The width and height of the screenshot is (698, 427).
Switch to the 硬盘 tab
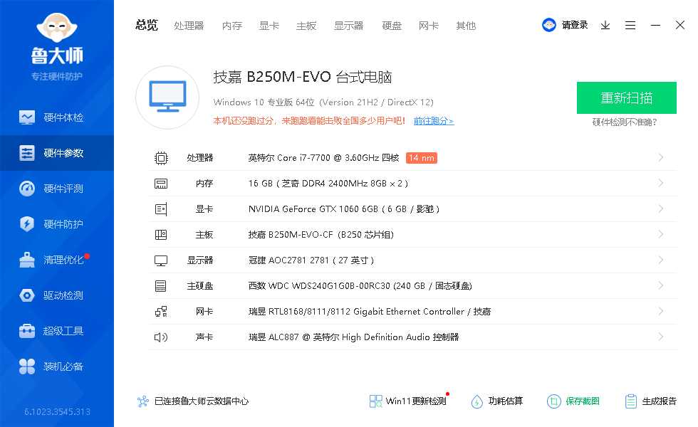pos(392,26)
